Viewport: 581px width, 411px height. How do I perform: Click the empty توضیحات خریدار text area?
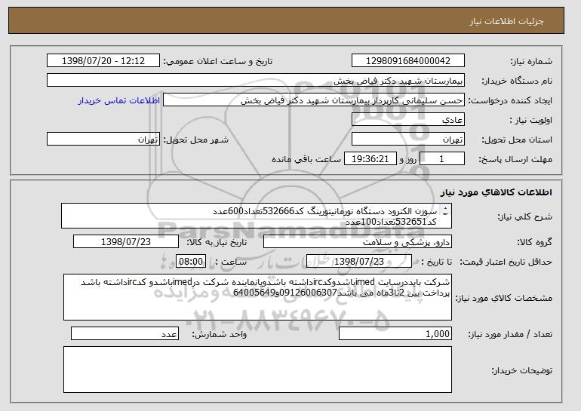point(257,370)
